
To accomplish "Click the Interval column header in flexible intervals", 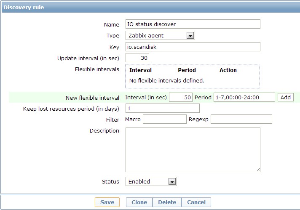I will click(140, 70).
